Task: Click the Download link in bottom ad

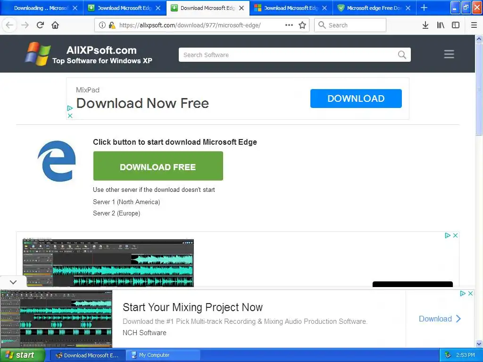Action: pos(440,319)
